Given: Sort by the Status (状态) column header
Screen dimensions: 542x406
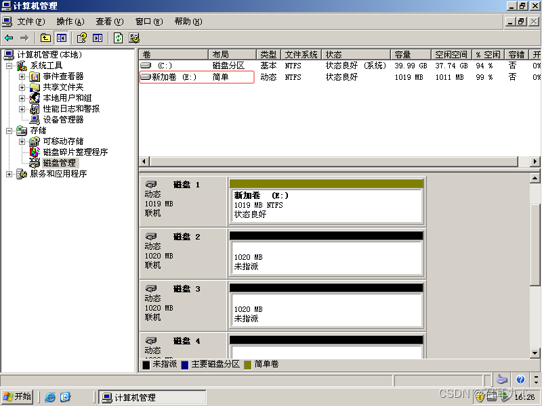Looking at the screenshot, I should pyautogui.click(x=356, y=55).
